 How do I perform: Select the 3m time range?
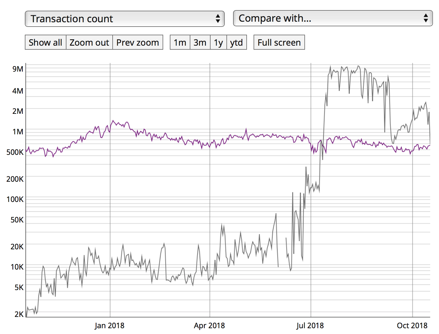tap(200, 42)
